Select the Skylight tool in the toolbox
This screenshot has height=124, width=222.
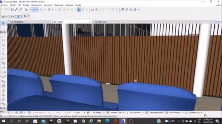[x=3, y=81]
